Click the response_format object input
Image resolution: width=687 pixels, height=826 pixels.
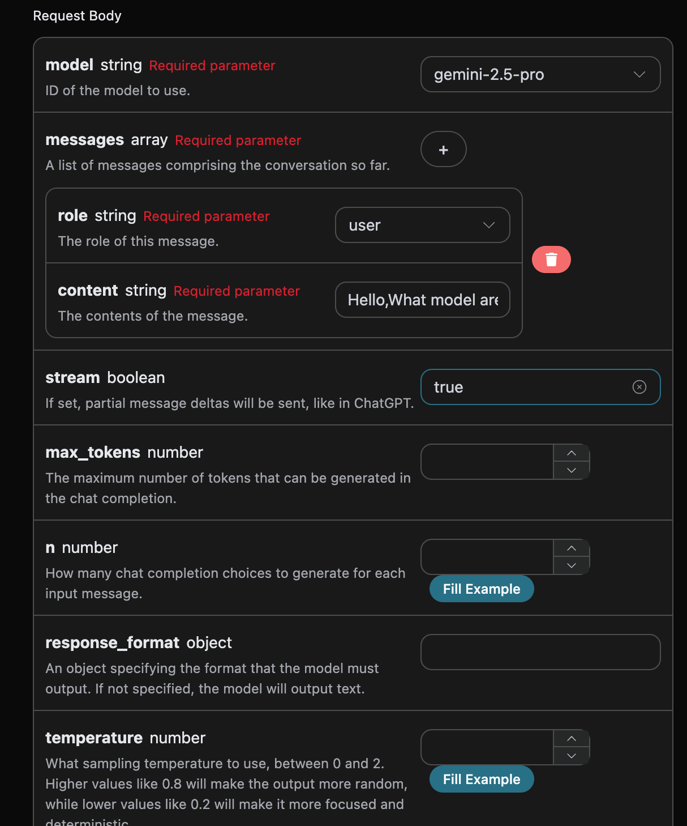pos(540,652)
